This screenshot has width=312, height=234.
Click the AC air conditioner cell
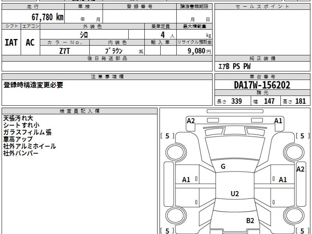tap(30, 43)
